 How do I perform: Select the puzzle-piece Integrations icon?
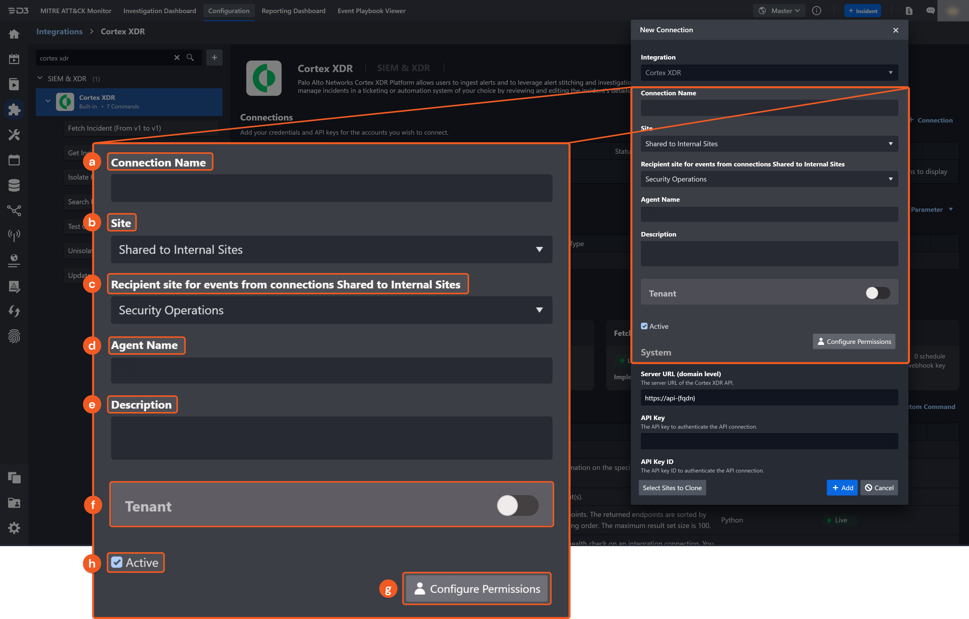pos(14,109)
